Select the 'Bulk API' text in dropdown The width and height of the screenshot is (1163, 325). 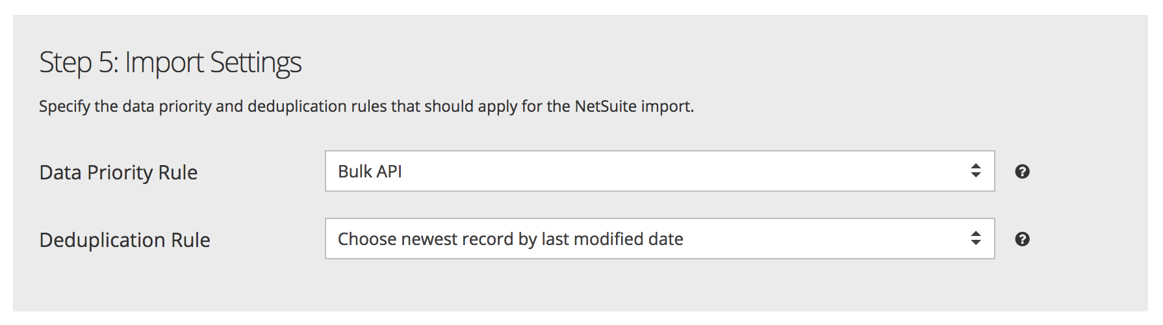point(370,172)
